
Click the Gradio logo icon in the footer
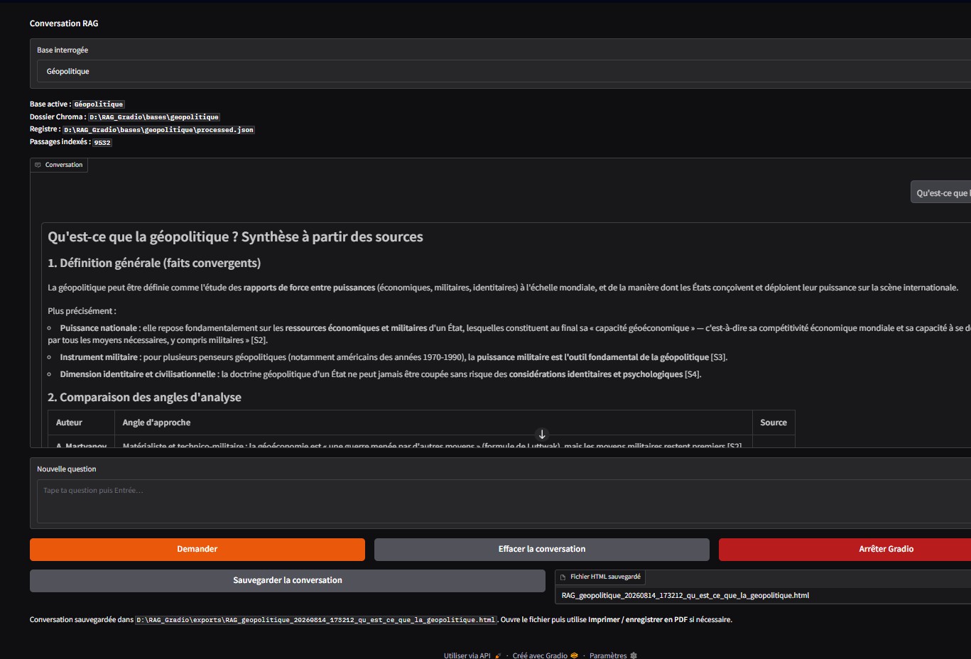[574, 655]
